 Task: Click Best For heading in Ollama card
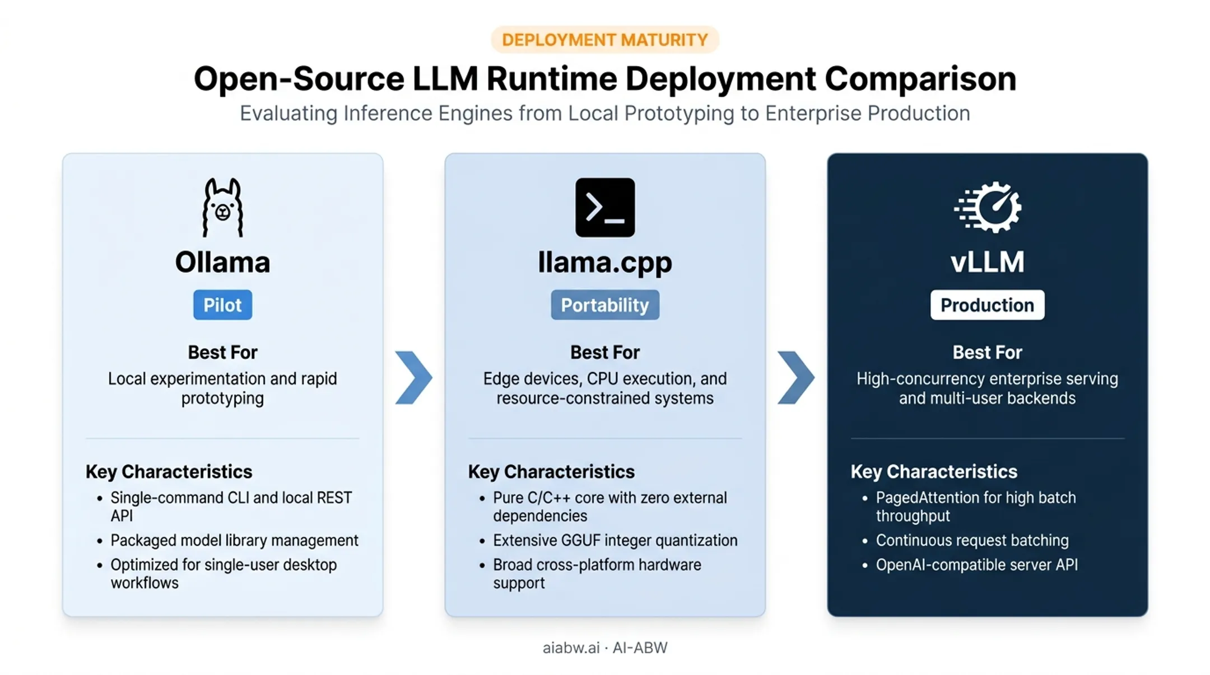[x=222, y=352]
